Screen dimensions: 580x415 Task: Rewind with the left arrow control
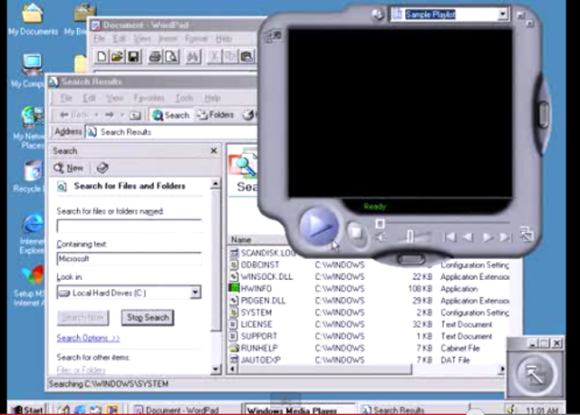tap(469, 236)
